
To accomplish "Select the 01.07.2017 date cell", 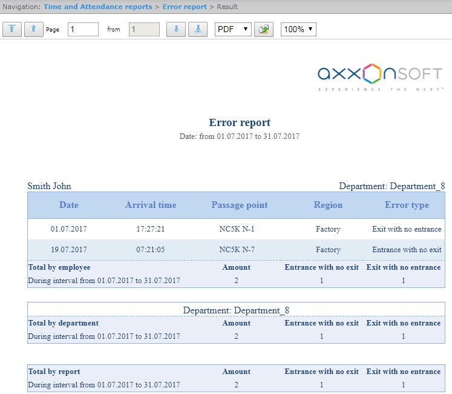I will point(69,229).
